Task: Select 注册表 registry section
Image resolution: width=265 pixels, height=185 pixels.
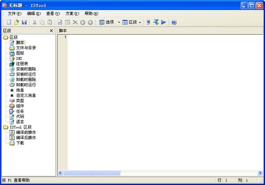Action: (22, 64)
